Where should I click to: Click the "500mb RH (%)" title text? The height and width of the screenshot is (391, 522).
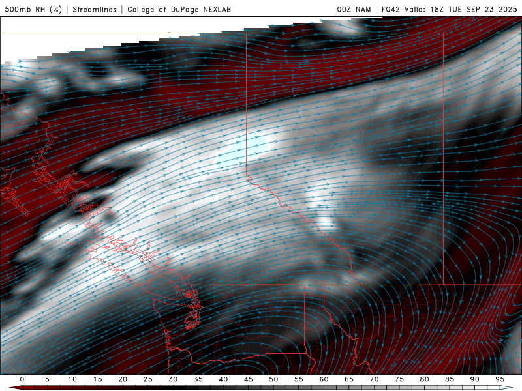[x=33, y=9]
